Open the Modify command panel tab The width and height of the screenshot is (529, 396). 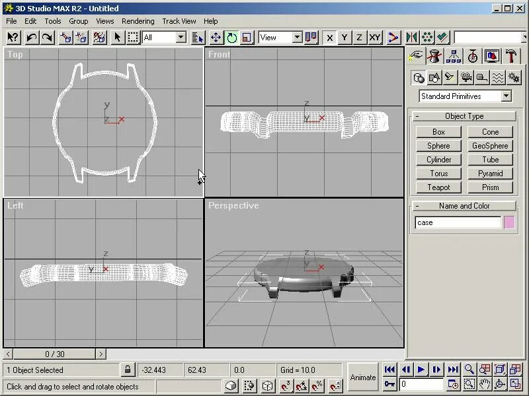[x=434, y=56]
